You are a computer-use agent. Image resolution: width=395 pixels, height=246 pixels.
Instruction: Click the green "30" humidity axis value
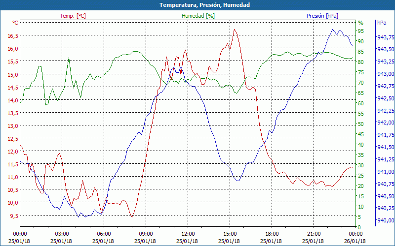pyautogui.click(x=361, y=165)
